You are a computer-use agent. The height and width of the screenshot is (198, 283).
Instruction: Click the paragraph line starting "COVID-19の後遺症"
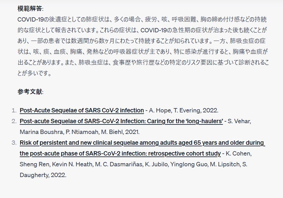(142, 19)
